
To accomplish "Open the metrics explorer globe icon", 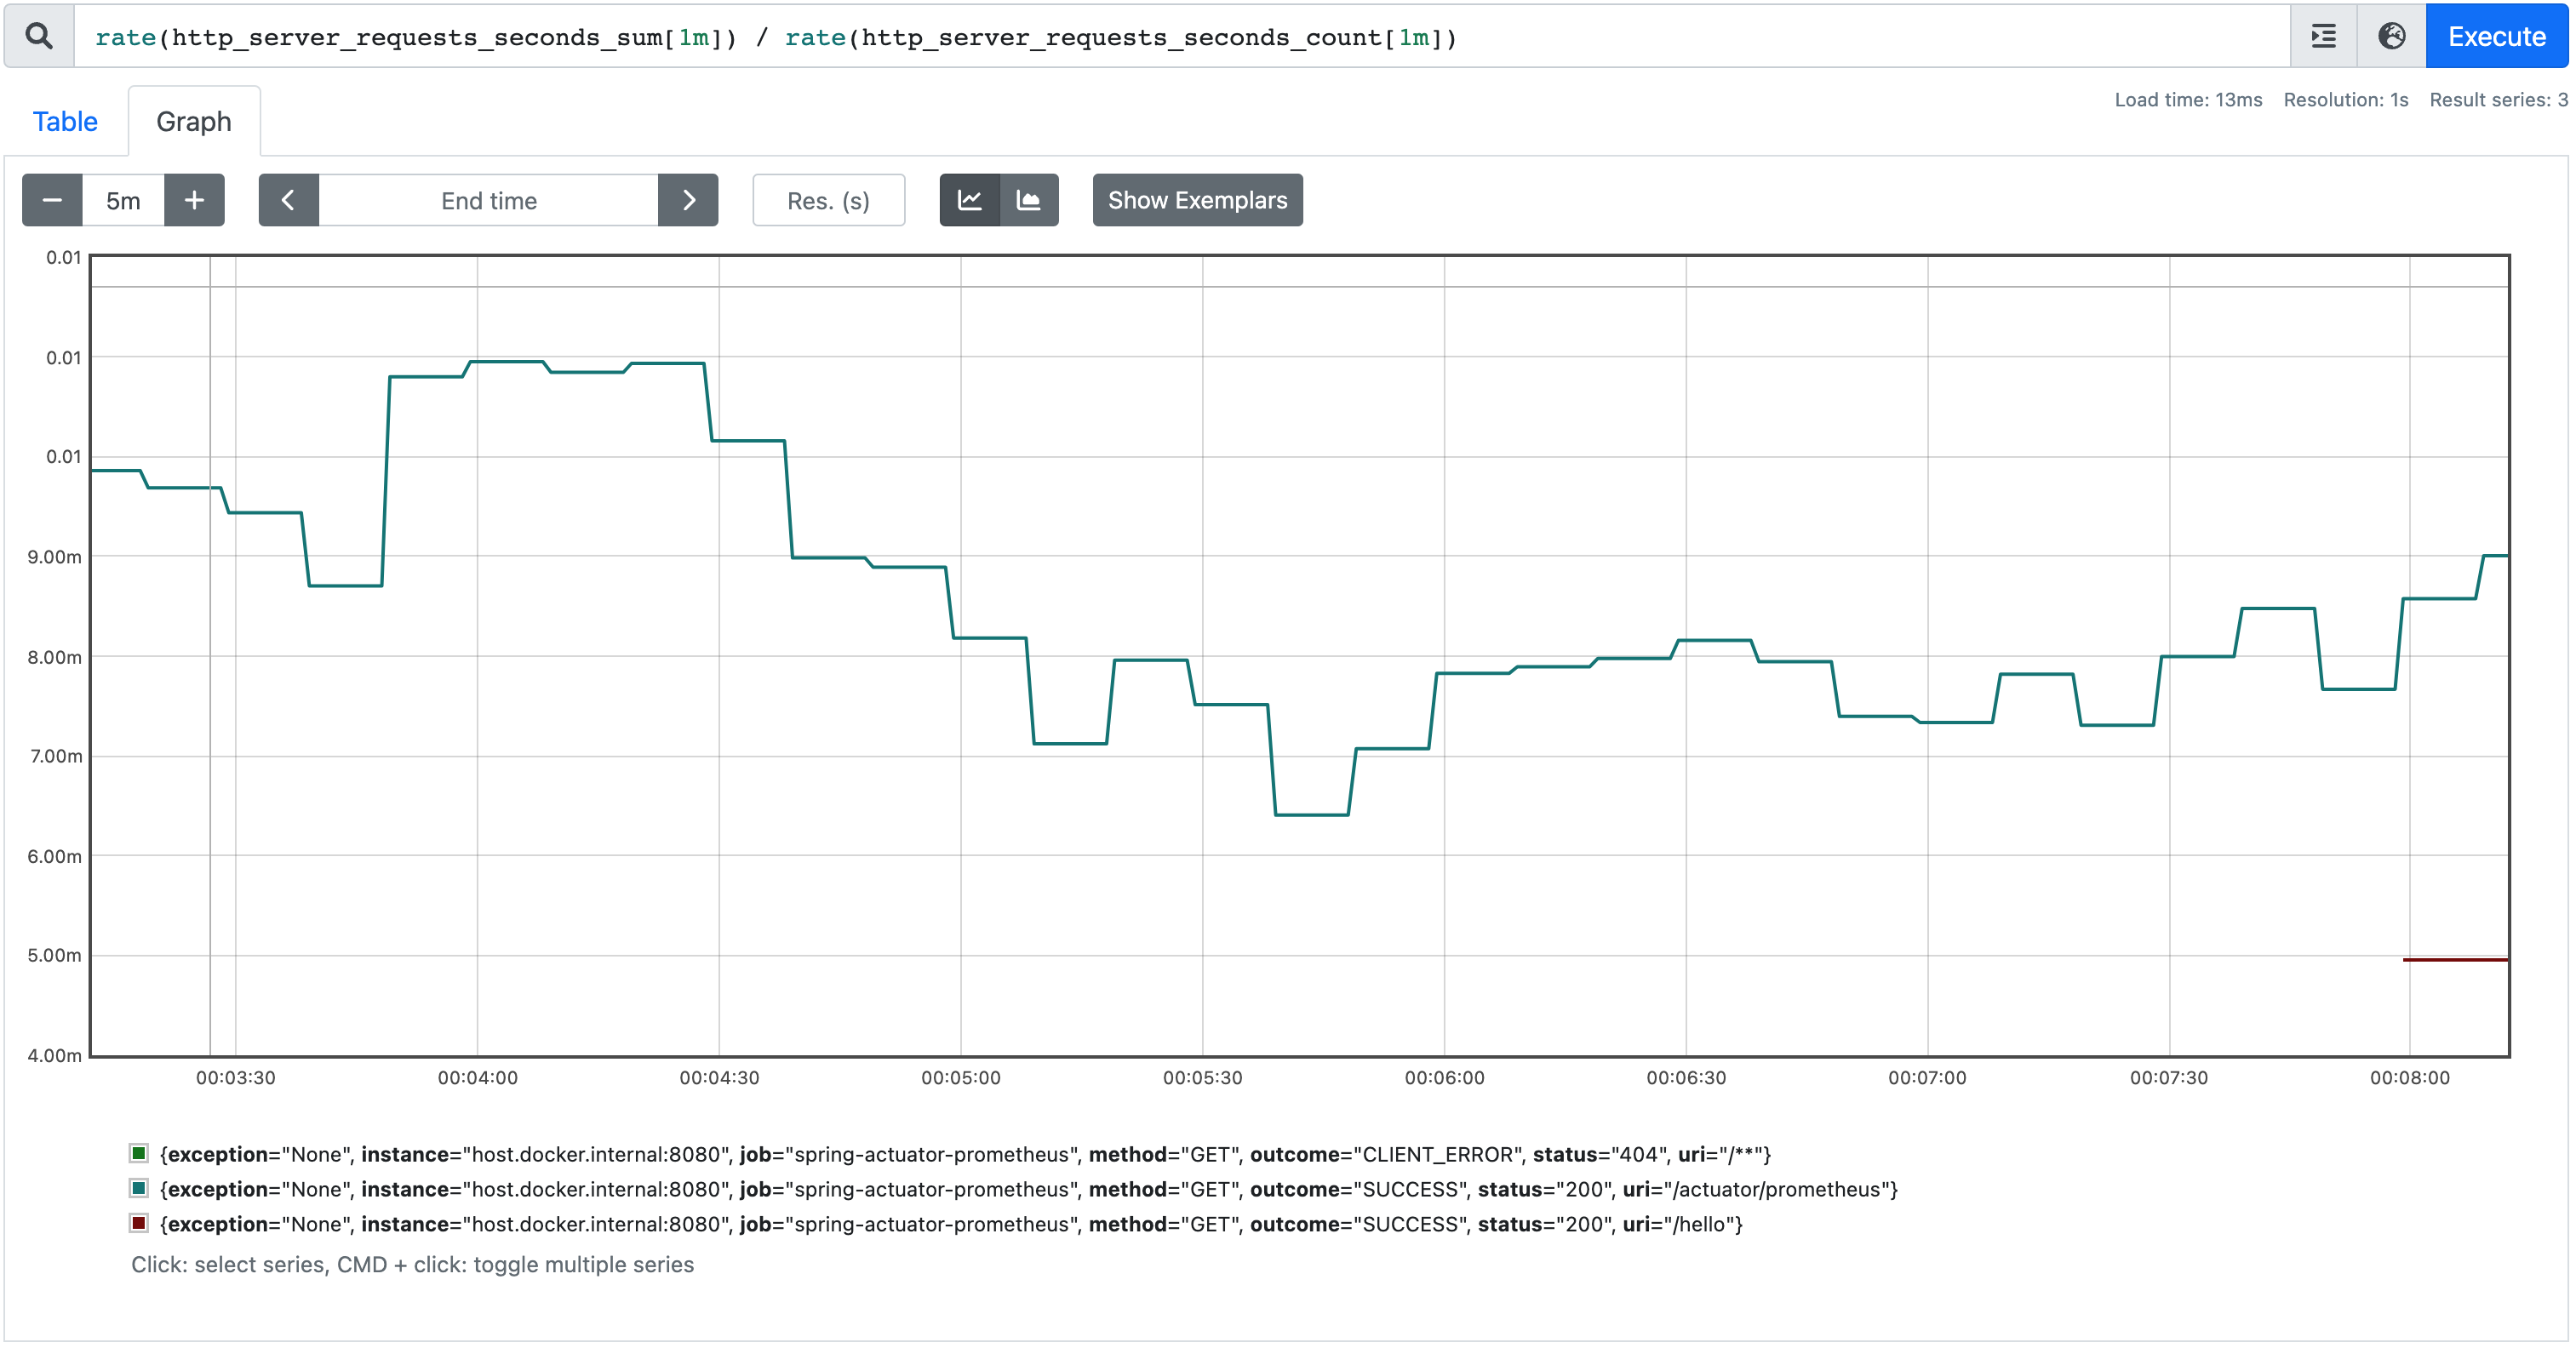I will [x=2391, y=36].
